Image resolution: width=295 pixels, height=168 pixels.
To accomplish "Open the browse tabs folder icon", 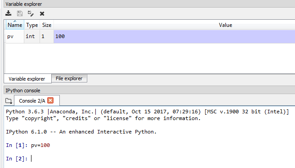I will (9, 101).
